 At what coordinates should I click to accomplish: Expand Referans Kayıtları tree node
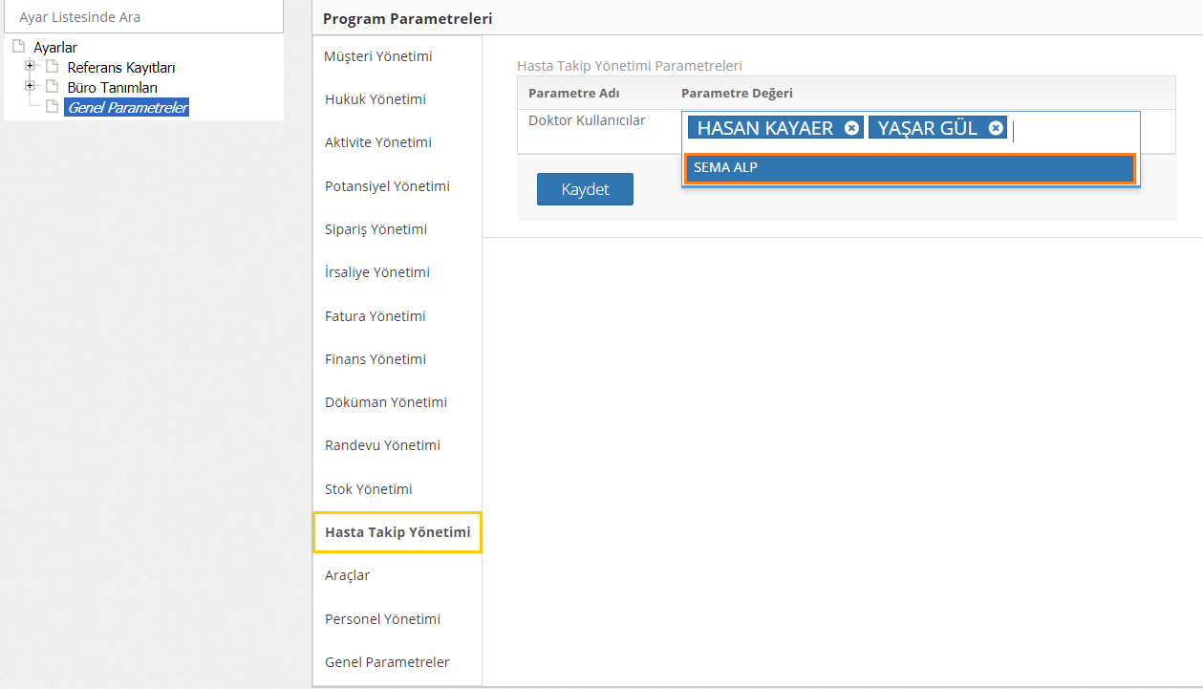(x=30, y=66)
